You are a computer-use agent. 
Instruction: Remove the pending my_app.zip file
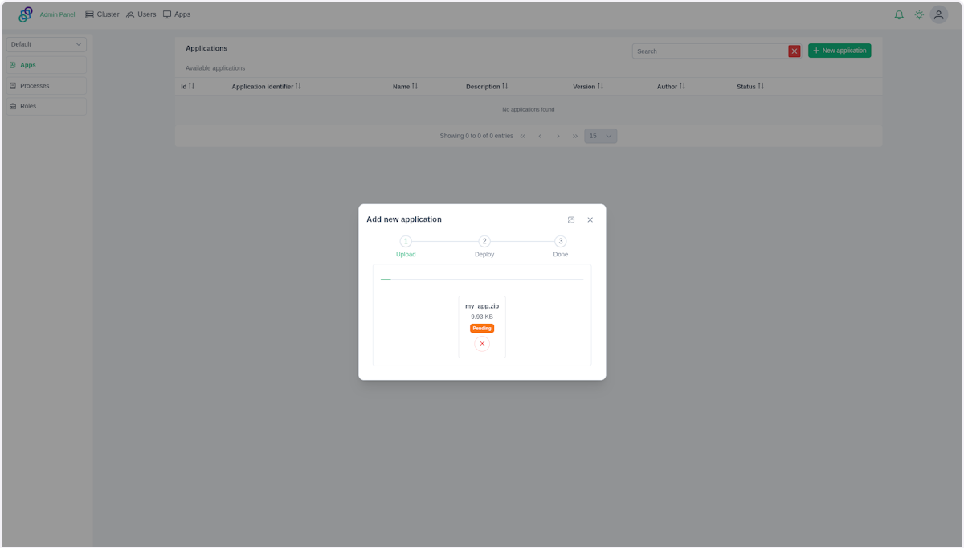[482, 344]
